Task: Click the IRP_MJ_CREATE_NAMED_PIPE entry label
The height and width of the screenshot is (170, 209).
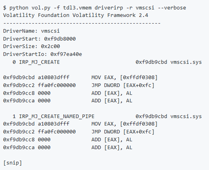Action: 56,116
